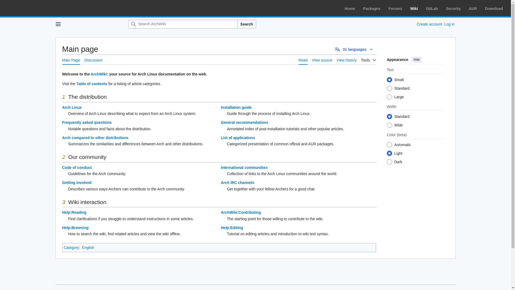515x290 pixels.
Task: Click 'The distribution' section heading
Action: coord(87,97)
